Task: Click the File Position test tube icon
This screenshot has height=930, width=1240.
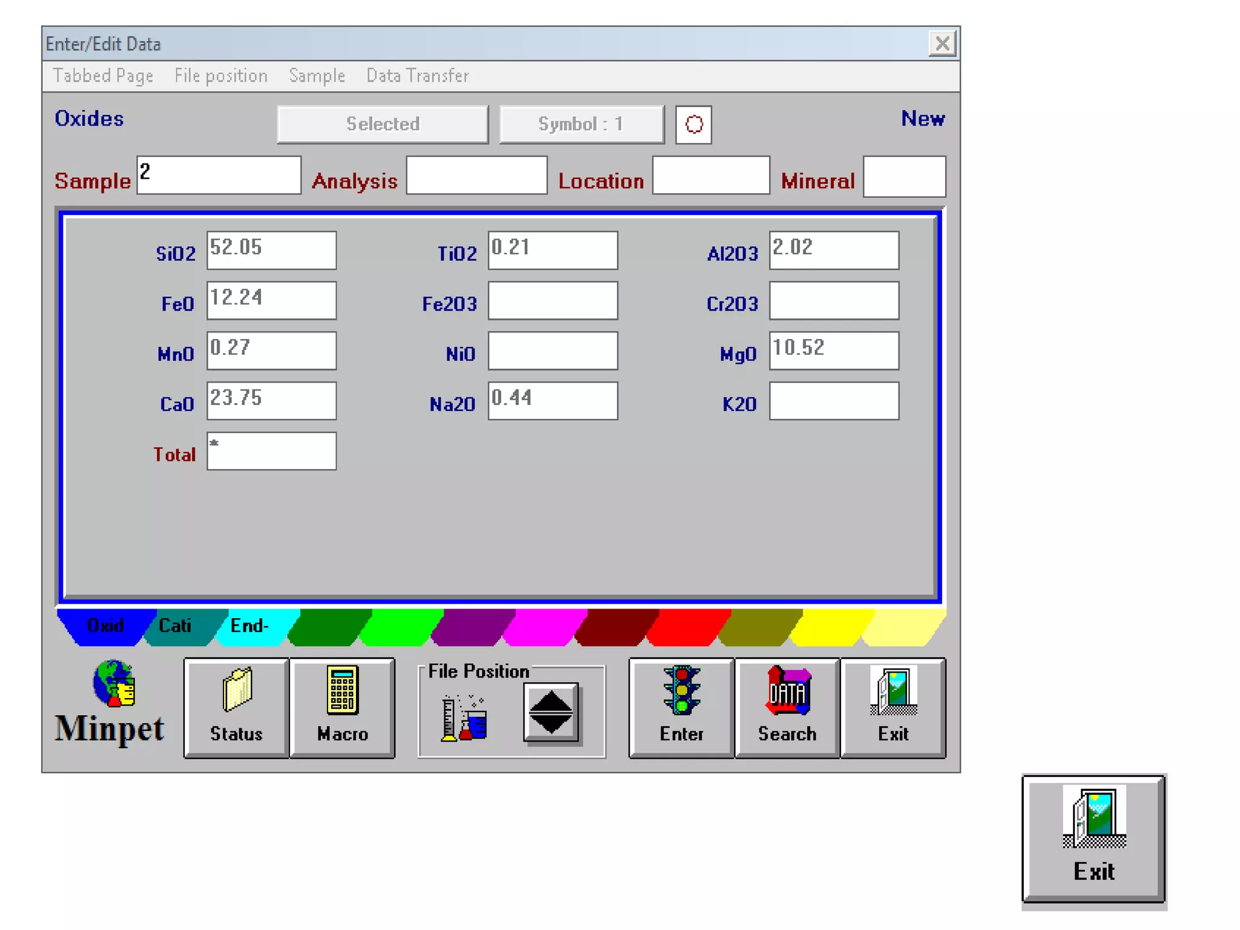Action: pos(463,718)
